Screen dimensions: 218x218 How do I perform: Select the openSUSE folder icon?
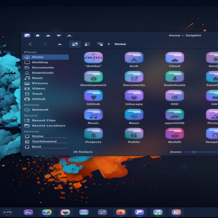tap(174, 114)
